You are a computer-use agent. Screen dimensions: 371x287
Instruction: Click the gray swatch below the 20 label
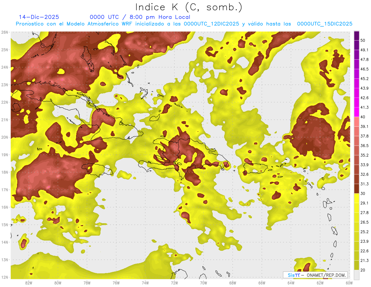(357, 275)
